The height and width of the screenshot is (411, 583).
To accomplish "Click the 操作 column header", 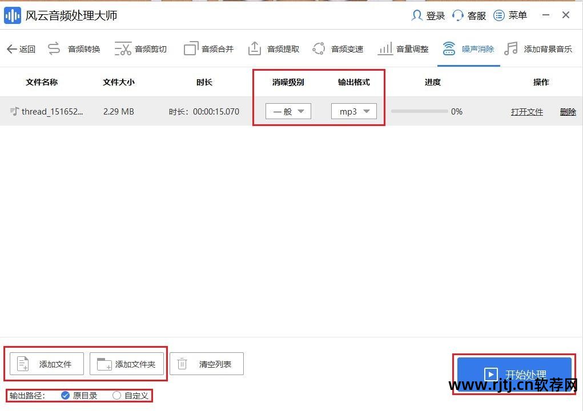I will (x=541, y=82).
